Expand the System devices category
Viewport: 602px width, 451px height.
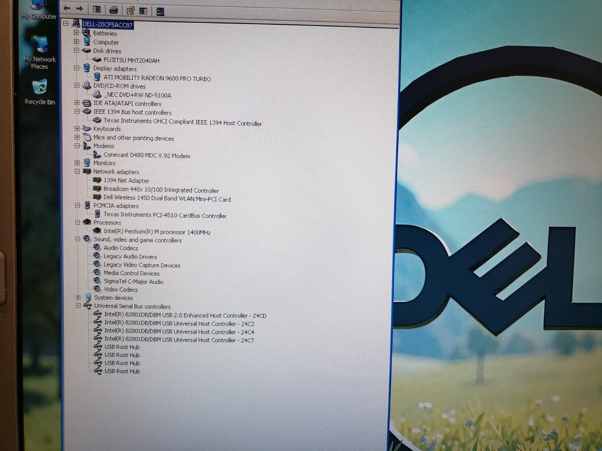78,297
